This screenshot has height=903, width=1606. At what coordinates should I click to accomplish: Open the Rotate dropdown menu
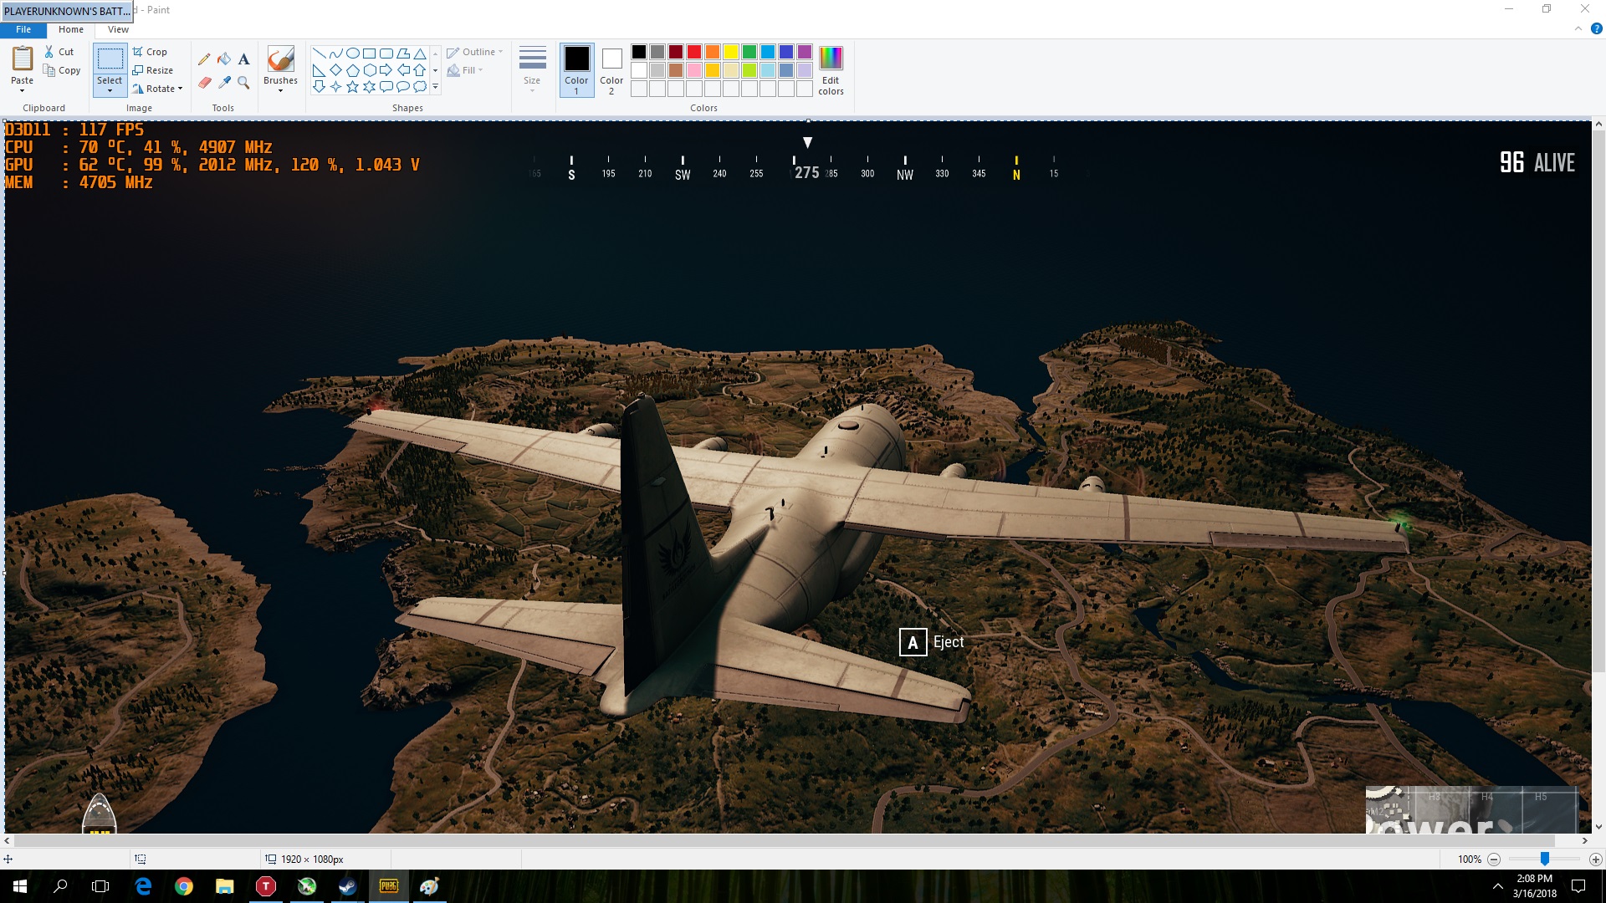click(x=157, y=89)
